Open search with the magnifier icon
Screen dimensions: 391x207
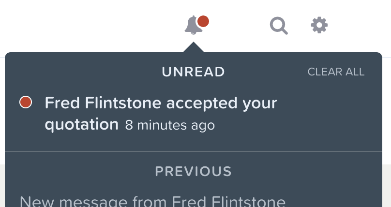[279, 26]
